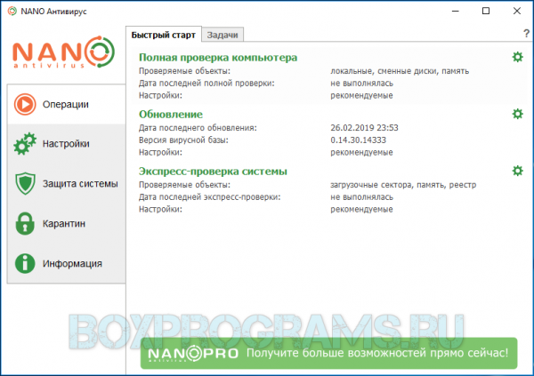Click the Информация info icon
This screenshot has width=534, height=376.
point(25,263)
